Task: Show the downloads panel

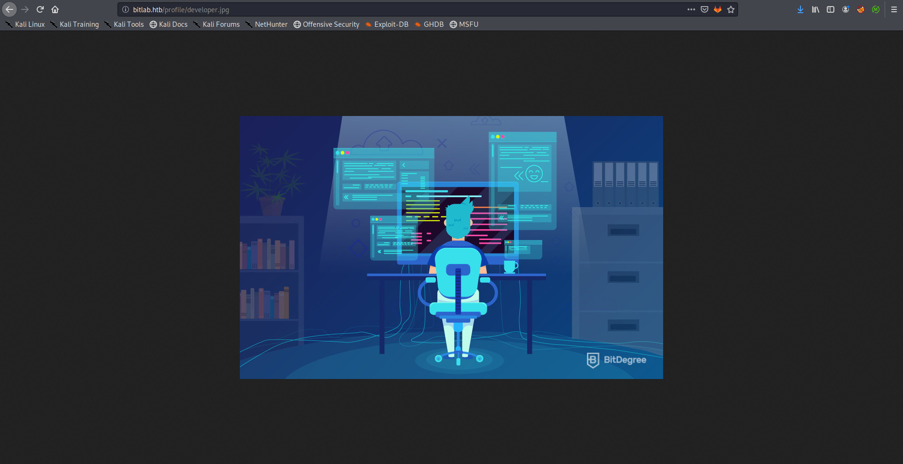Action: (x=800, y=9)
